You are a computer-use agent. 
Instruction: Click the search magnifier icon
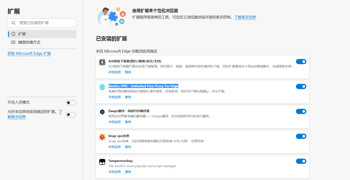click(14, 23)
